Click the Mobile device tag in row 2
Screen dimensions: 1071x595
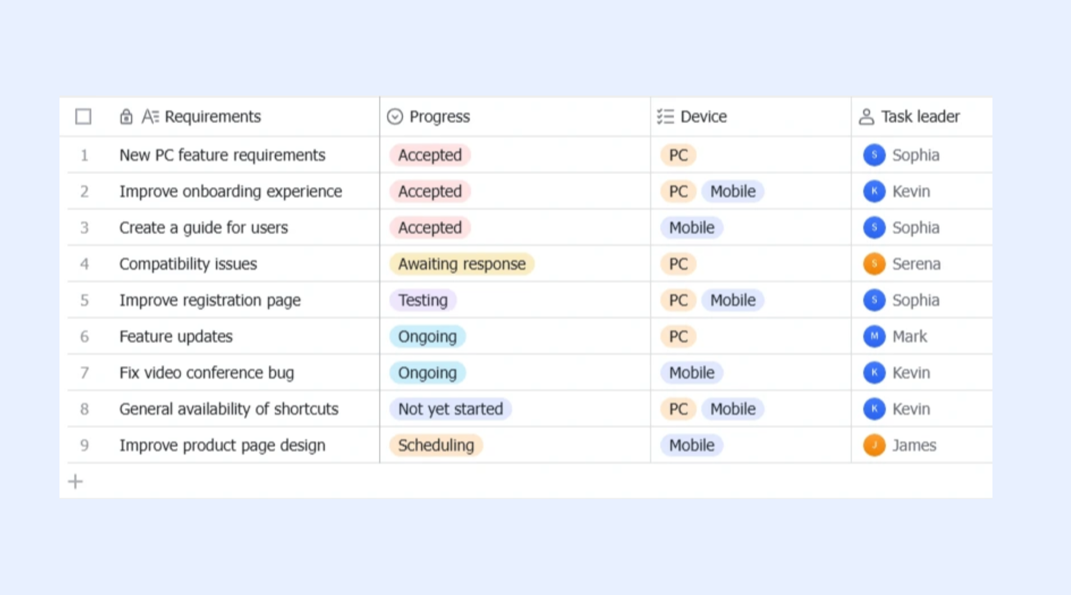[733, 191]
